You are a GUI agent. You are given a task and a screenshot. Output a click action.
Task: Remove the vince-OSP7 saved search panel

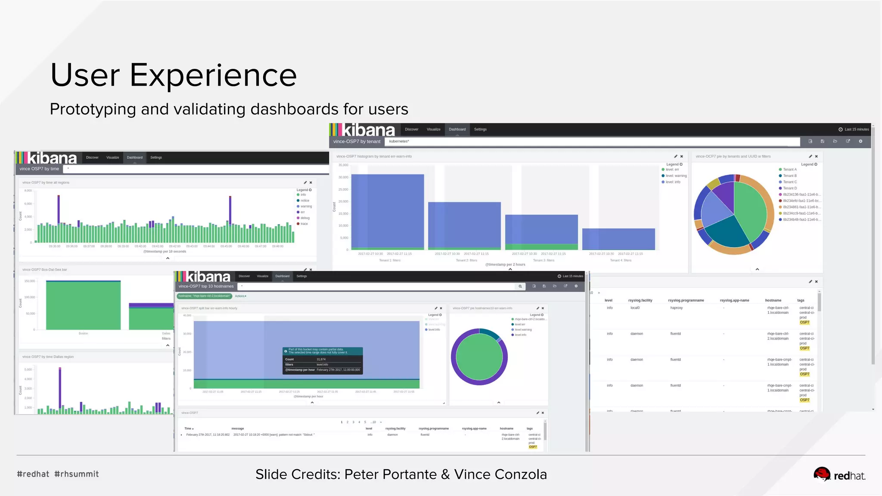pos(543,413)
